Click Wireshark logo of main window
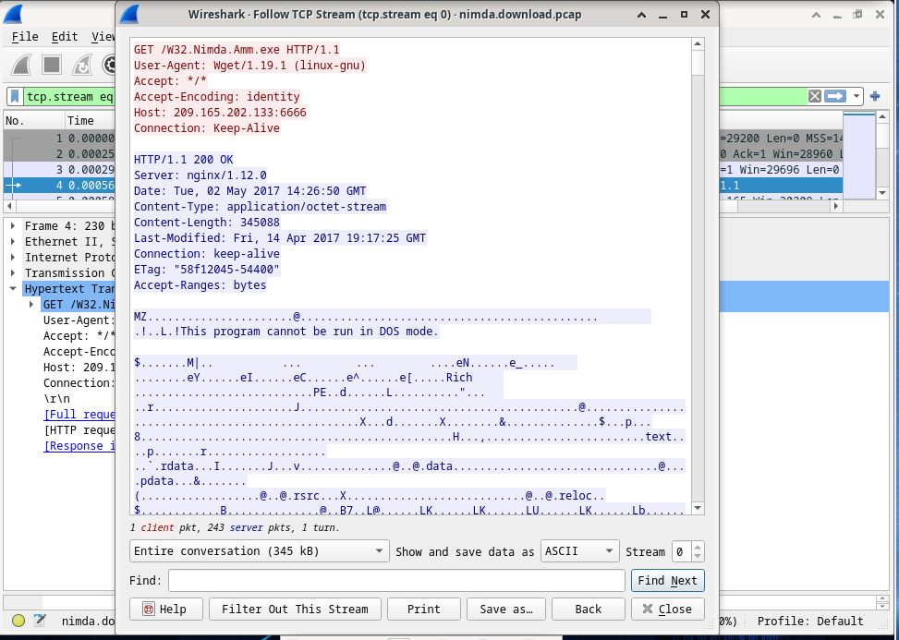The width and height of the screenshot is (899, 640). pos(13,14)
